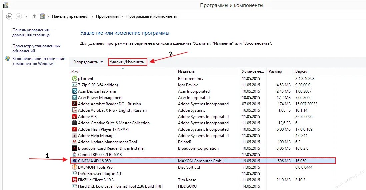Select Adobe Creative Suite 6 icon
The width and height of the screenshot is (366, 190).
pyautogui.click(x=74, y=123)
